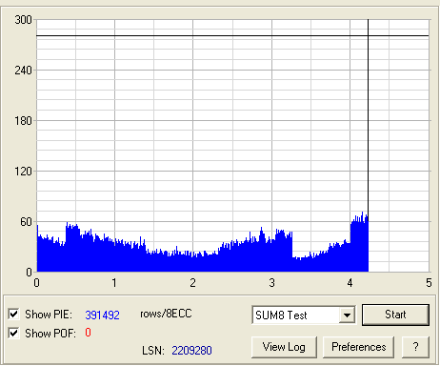Click the Show PIE label text

pyautogui.click(x=49, y=315)
